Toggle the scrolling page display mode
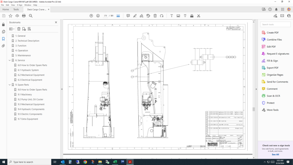The image size is (293, 165). coord(118,16)
